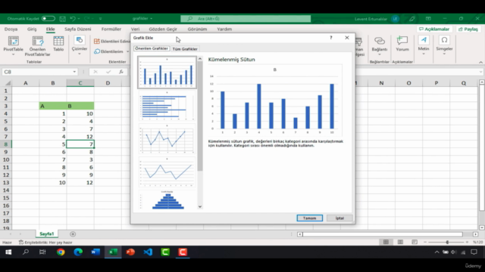Click the undo arrow icon
This screenshot has width=485, height=272.
point(73,19)
